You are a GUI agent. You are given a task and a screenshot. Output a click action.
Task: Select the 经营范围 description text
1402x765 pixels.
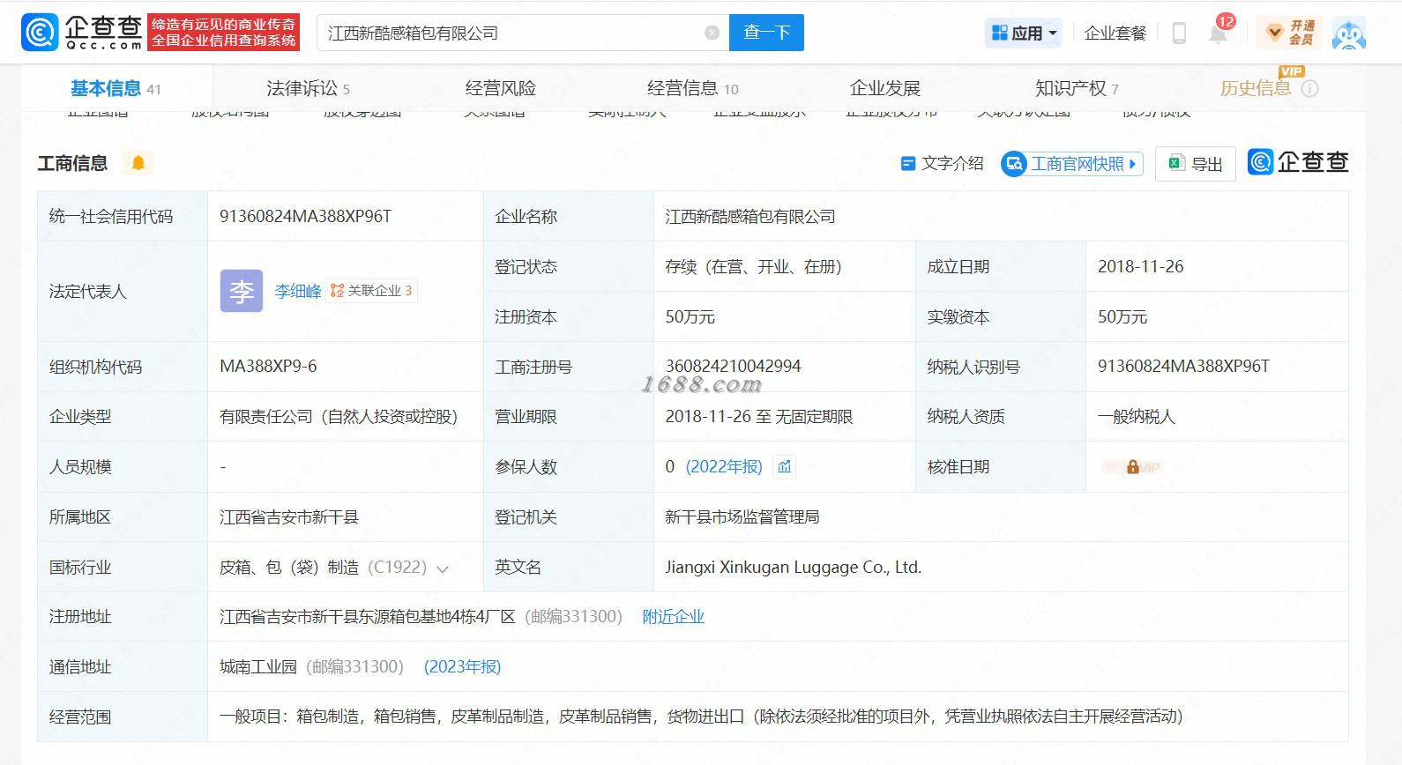701,717
